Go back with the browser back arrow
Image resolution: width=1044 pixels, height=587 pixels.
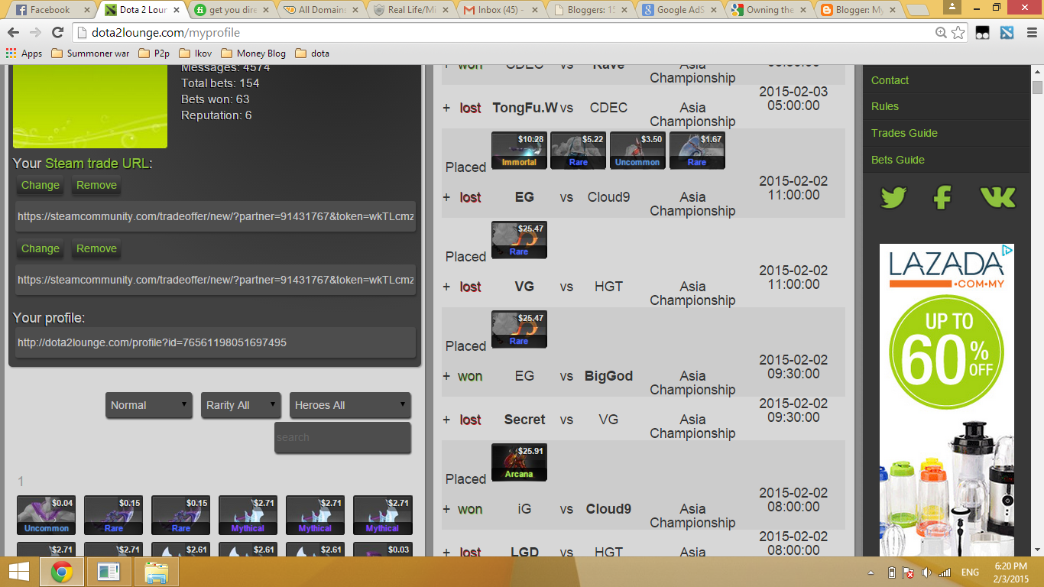[x=13, y=33]
